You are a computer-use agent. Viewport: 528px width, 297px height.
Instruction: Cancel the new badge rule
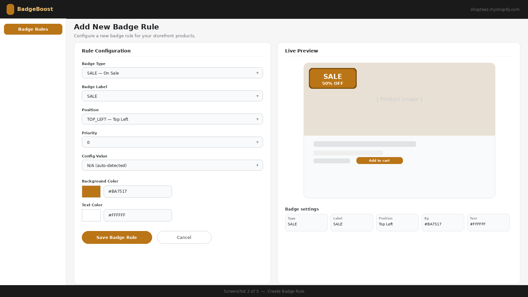coord(184,237)
